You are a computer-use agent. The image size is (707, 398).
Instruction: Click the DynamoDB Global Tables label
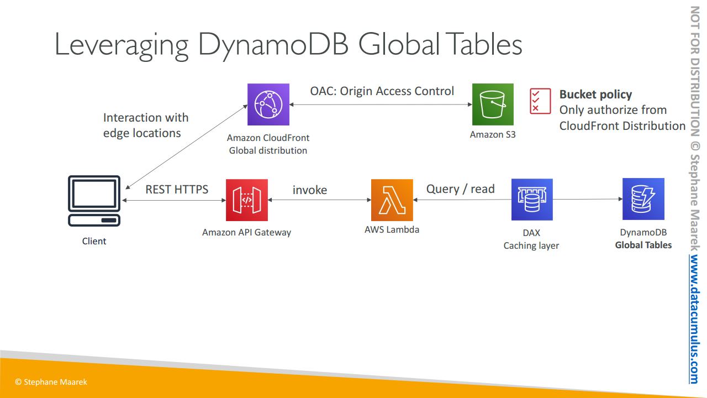pos(643,239)
